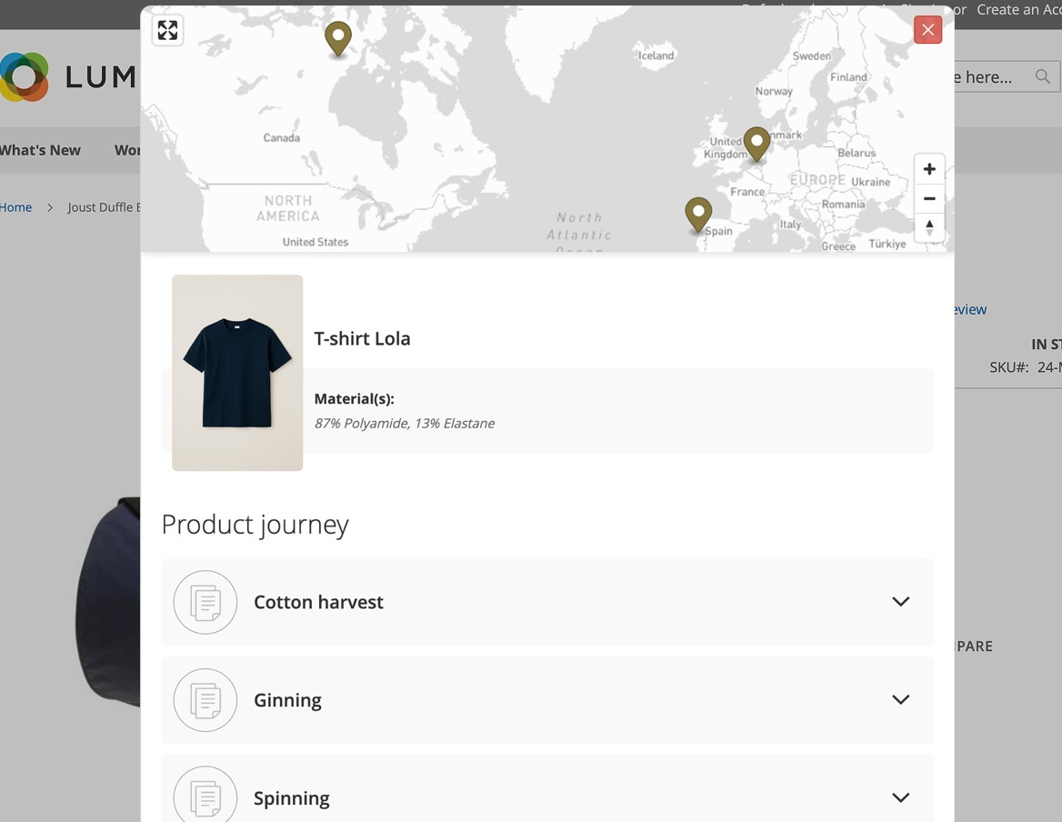Viewport: 1062px width, 822px height.
Task: Go to the Home breadcrumb link
Action: (x=15, y=207)
